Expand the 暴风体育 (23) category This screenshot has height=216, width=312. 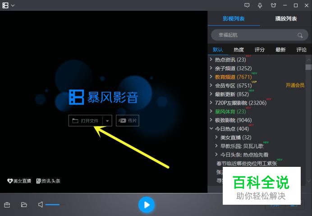[x=211, y=111]
